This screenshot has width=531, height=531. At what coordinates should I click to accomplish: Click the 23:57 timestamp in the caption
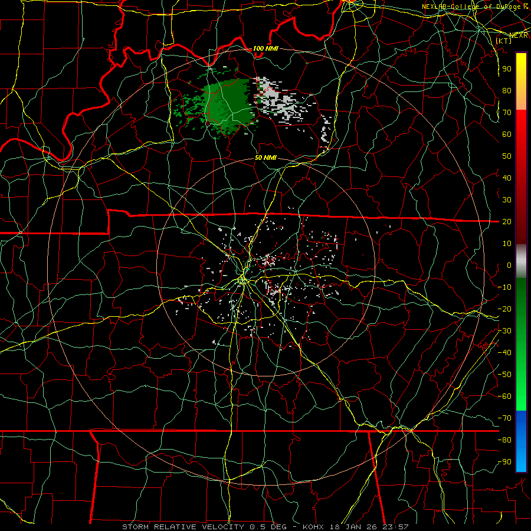395,527
